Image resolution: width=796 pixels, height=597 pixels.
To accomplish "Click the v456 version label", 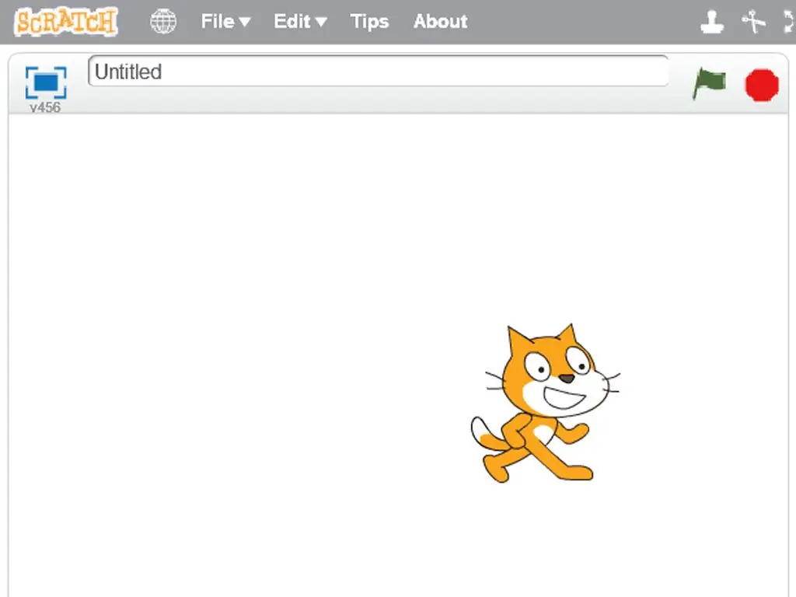I will [x=45, y=107].
